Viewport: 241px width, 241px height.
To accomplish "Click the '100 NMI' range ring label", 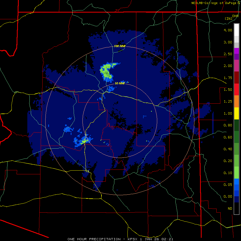I will click(120, 46).
